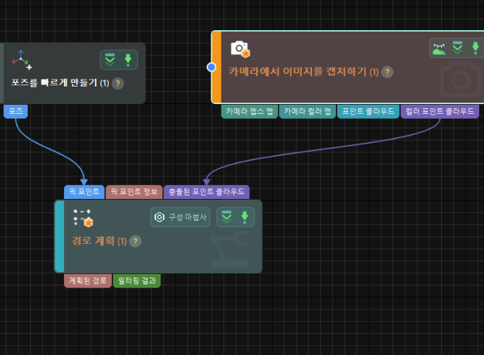
Task: Click the double chevron icon on 포즈를 빠르게 만들기
Action: point(110,60)
